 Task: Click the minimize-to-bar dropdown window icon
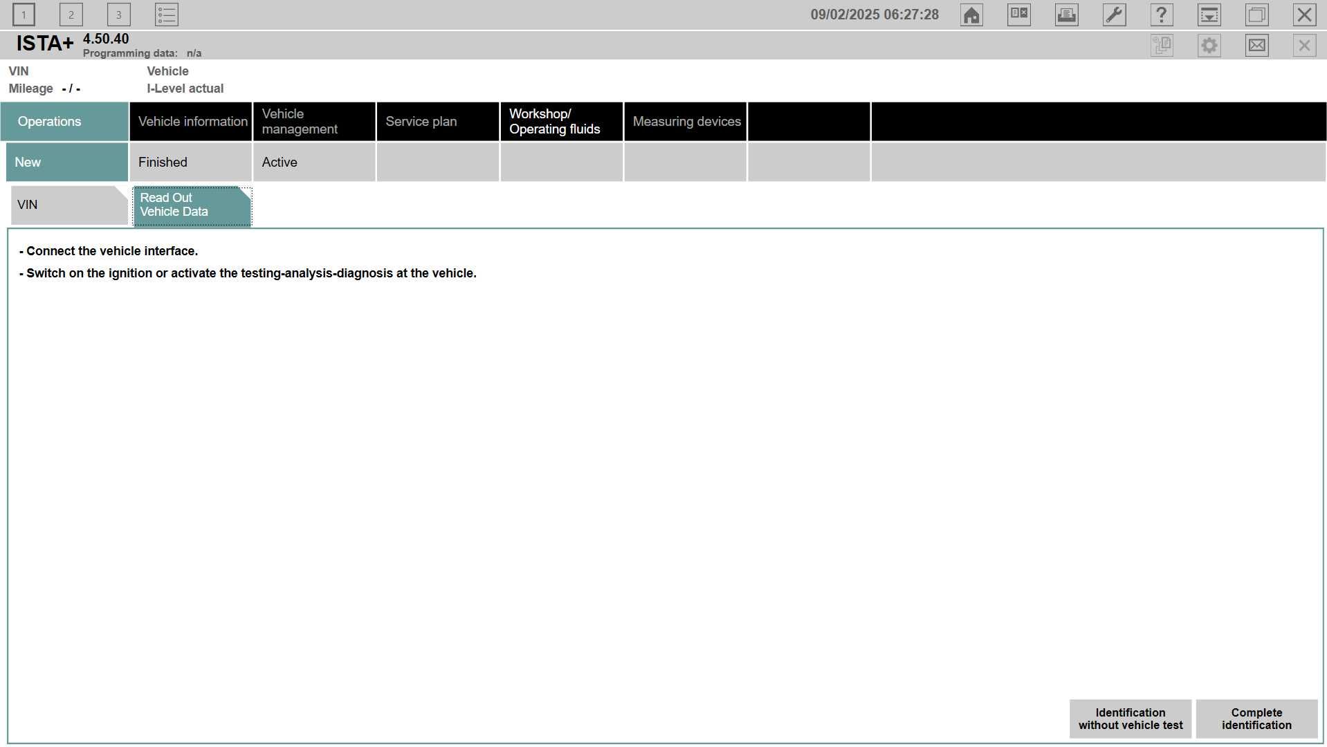tap(1209, 15)
